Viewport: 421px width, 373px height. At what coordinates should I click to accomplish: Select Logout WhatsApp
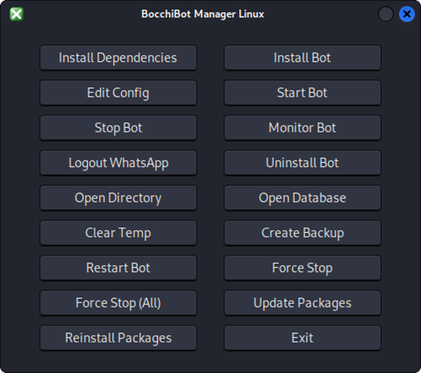click(x=118, y=163)
